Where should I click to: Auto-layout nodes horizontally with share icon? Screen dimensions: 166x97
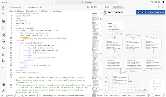(x=144, y=90)
